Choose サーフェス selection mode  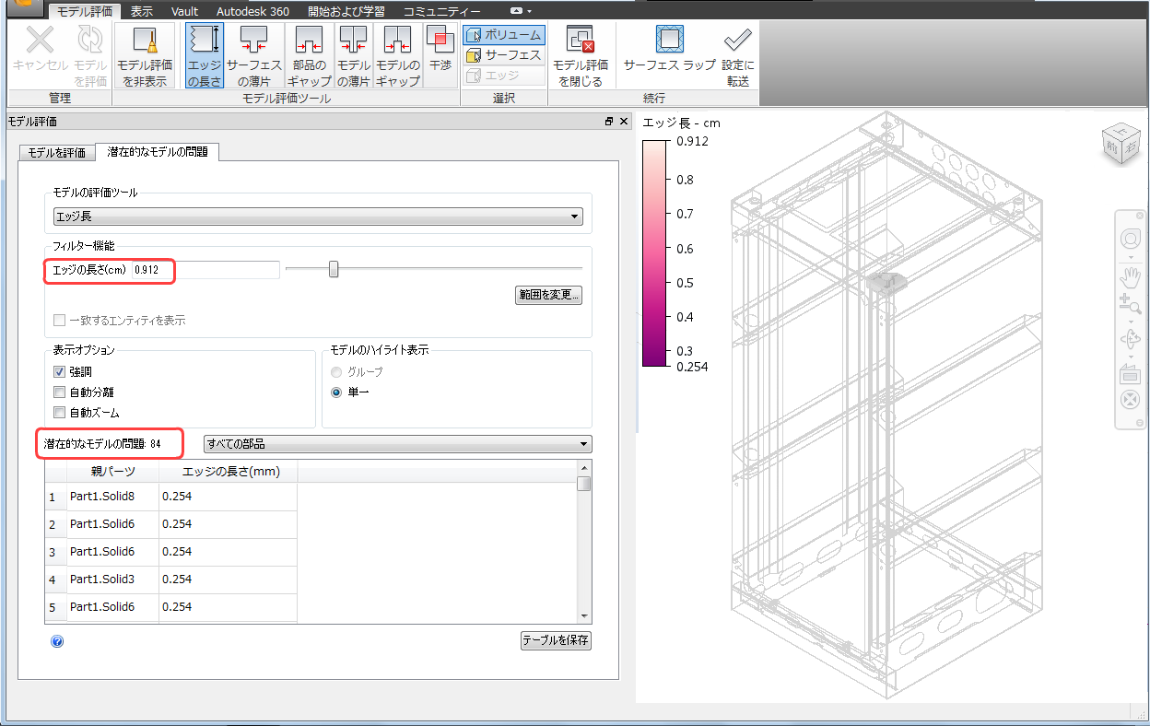click(504, 55)
